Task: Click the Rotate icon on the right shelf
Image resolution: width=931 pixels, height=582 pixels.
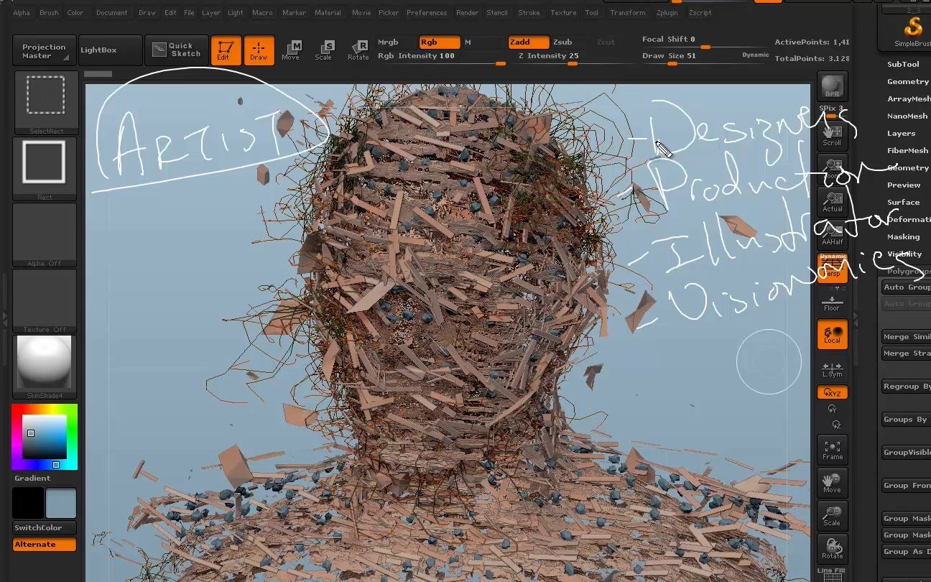Action: point(832,548)
